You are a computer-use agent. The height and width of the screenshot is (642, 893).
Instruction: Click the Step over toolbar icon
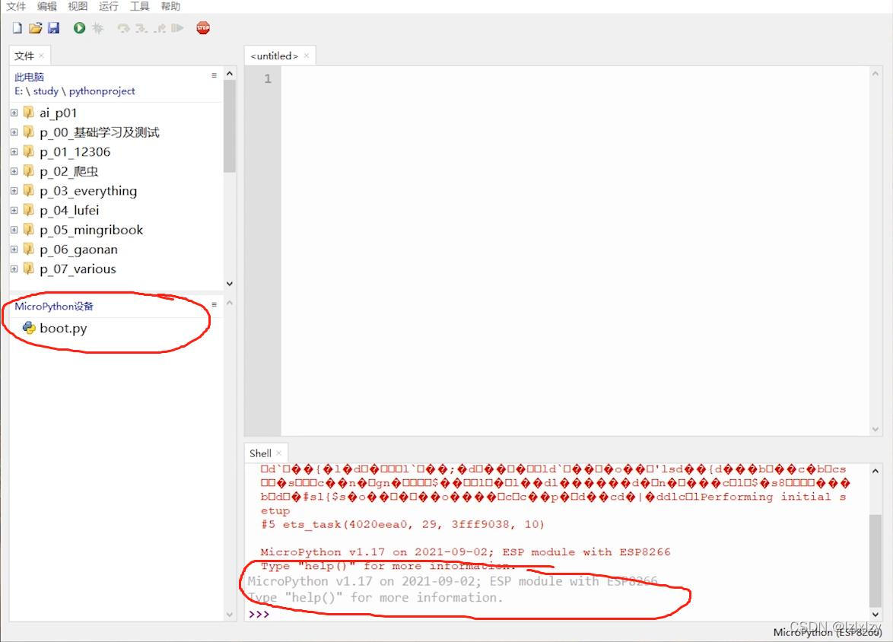[123, 28]
